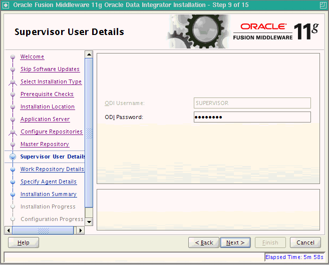Click the message area below the form

(x=208, y=209)
